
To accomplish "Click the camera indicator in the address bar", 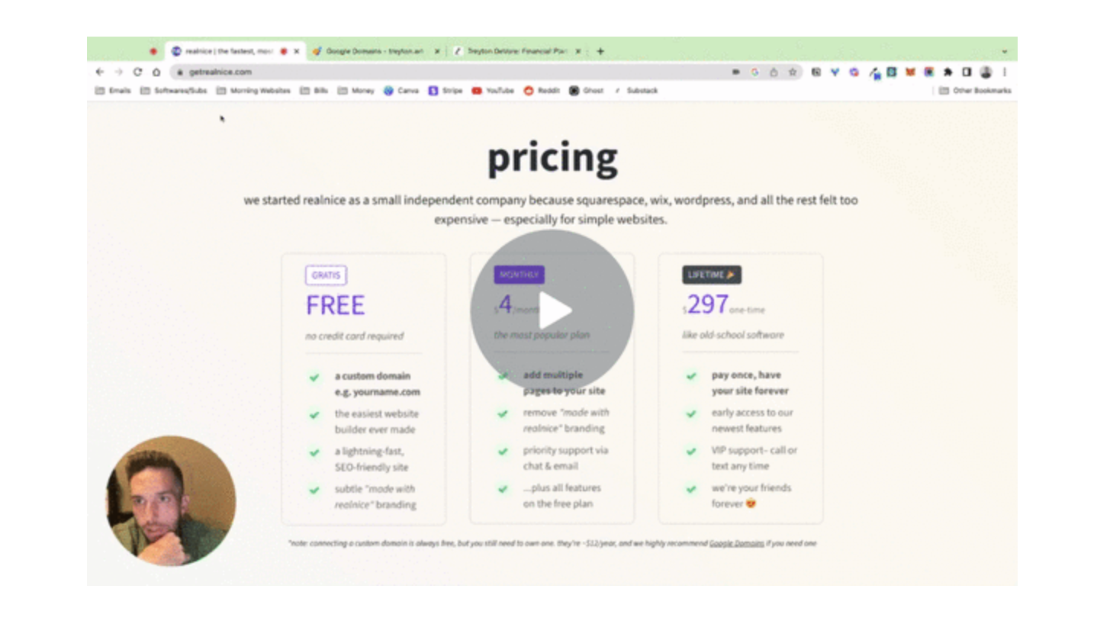I will 736,72.
